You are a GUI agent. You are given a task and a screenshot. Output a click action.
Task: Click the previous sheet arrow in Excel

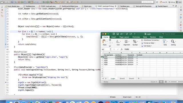click(103, 78)
